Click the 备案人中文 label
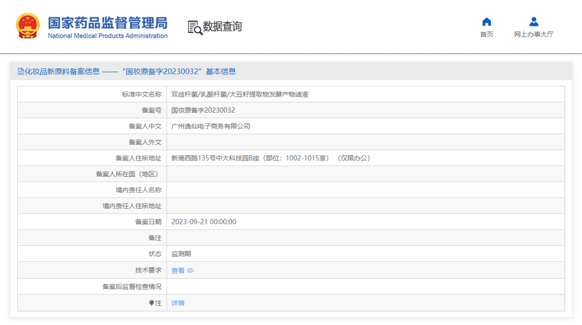 pos(145,126)
